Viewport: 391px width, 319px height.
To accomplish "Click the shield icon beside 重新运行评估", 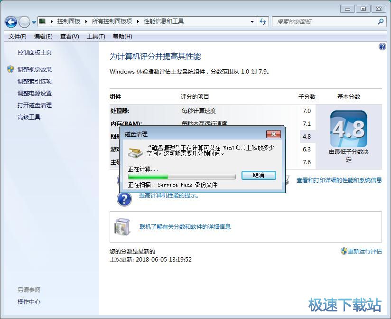I will pos(344,251).
